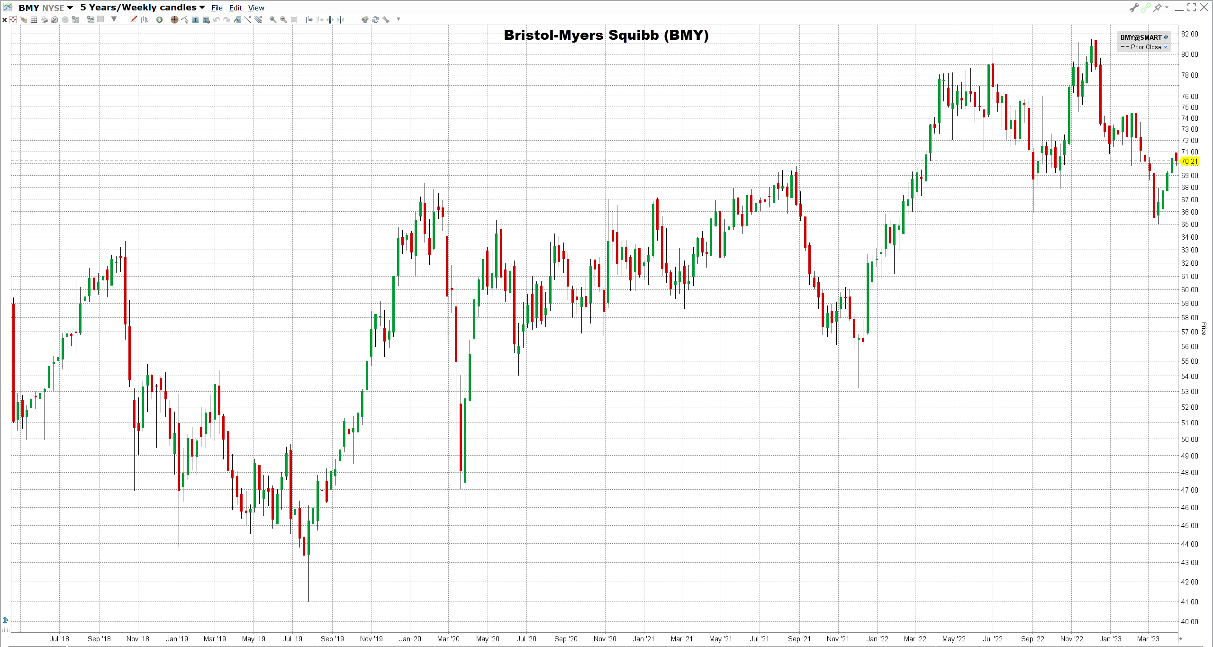Open the View menu

pos(256,8)
